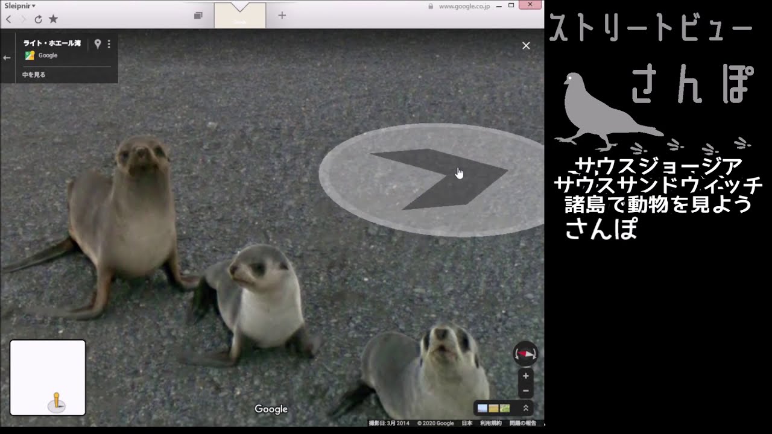This screenshot has width=772, height=434.
Task: Click the 日本 region link
Action: (467, 423)
